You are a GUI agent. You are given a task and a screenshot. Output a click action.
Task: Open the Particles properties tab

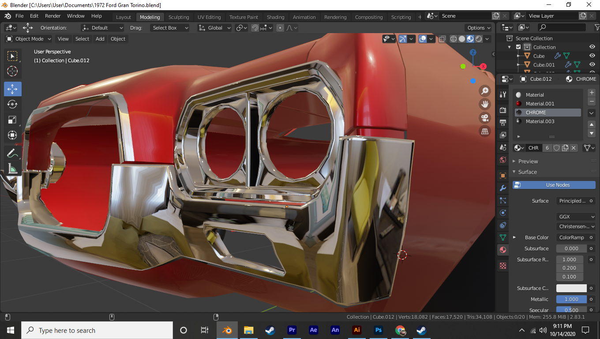tap(502, 200)
